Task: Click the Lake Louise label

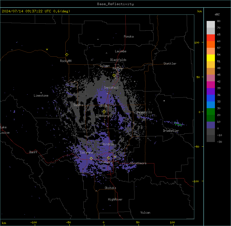Action: [x=5, y=130]
